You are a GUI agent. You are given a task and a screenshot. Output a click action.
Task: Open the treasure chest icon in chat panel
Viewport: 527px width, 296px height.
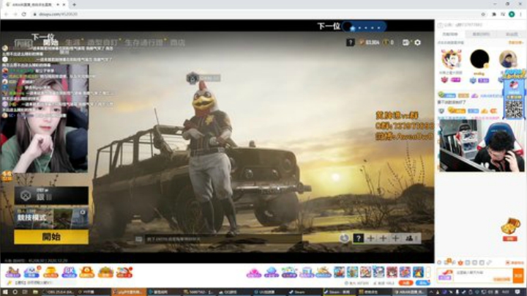point(510,226)
